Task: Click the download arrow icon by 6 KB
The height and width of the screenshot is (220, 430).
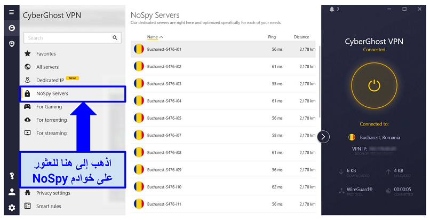Action: pyautogui.click(x=341, y=172)
